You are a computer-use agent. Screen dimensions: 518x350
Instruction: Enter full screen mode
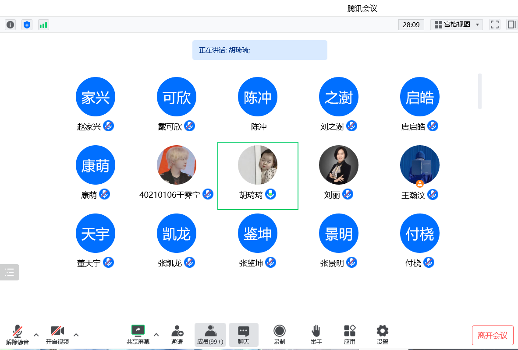tap(495, 24)
